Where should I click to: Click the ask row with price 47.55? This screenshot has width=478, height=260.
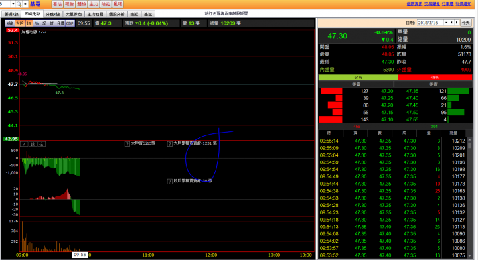[434, 119]
